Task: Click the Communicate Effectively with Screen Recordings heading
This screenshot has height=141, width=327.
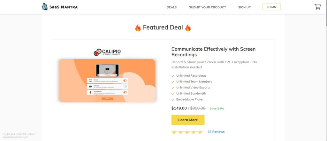Action: (x=213, y=52)
